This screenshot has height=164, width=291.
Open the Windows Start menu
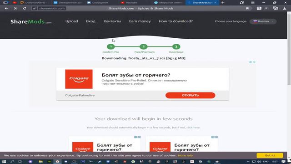(4, 162)
